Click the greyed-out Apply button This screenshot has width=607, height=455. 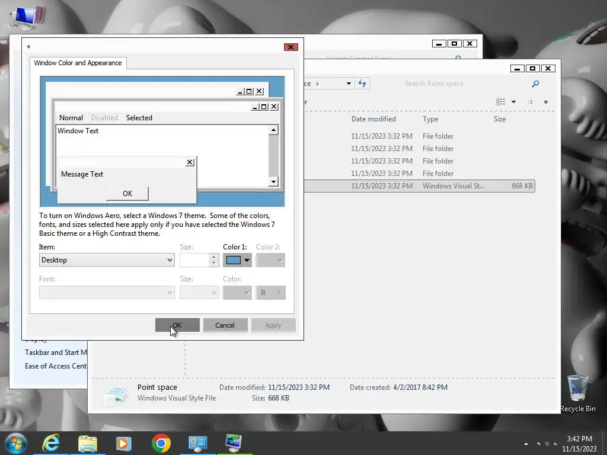273,325
